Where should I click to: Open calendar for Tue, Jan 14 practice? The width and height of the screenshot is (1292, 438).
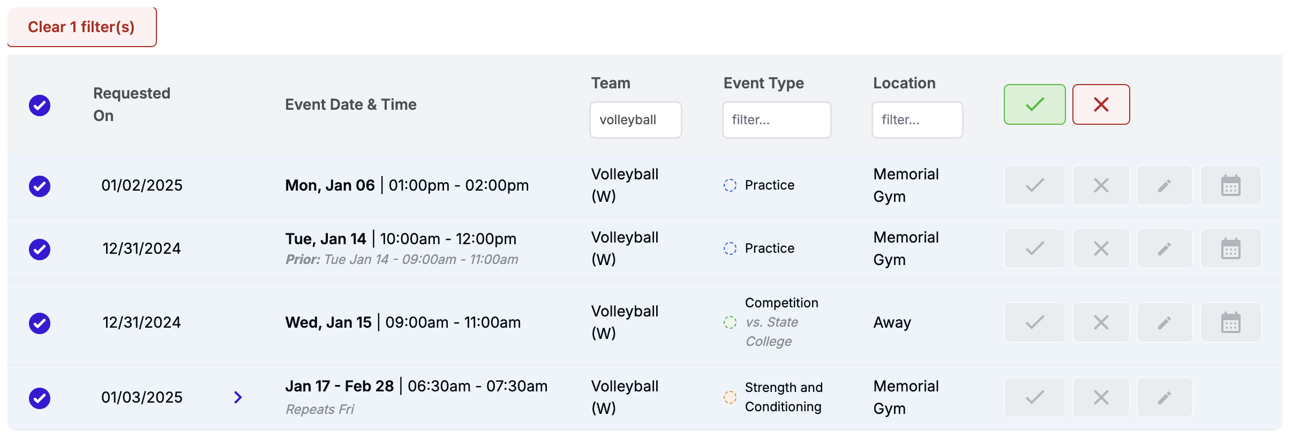[1230, 248]
